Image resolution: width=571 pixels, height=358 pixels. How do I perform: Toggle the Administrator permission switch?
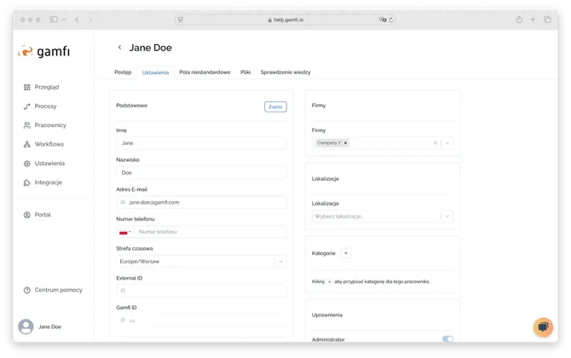tap(447, 339)
